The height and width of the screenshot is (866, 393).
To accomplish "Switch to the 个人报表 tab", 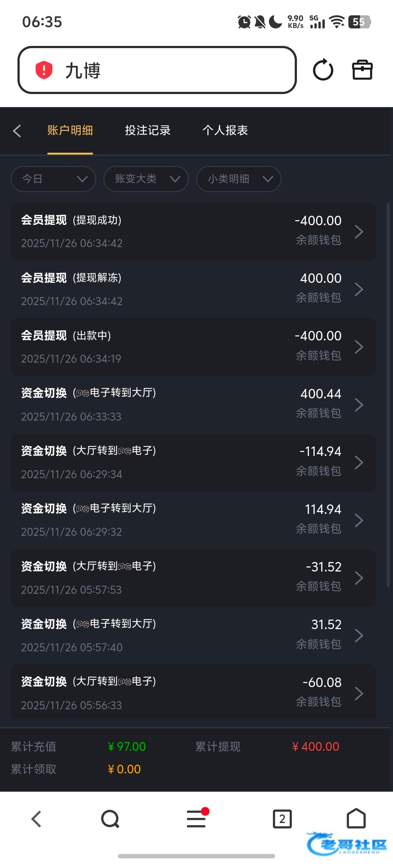I will coord(225,130).
